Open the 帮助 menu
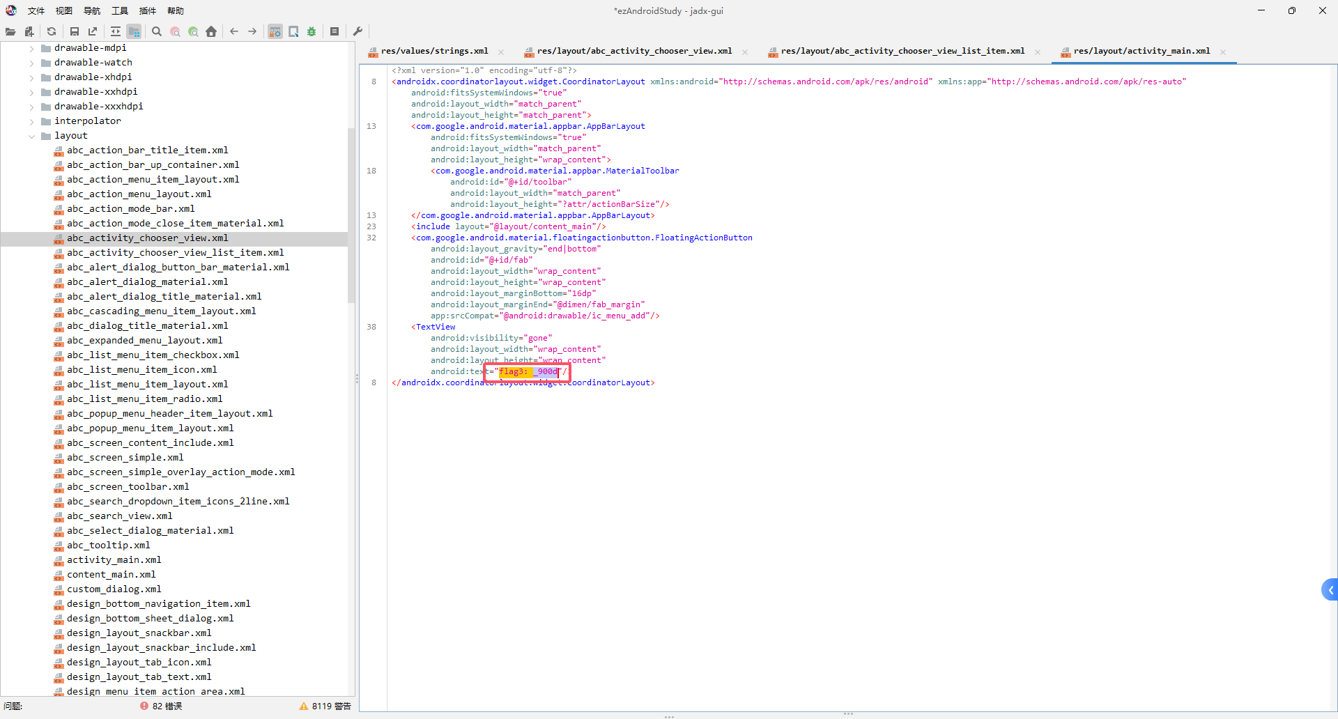Image resolution: width=1338 pixels, height=719 pixels. click(x=176, y=10)
